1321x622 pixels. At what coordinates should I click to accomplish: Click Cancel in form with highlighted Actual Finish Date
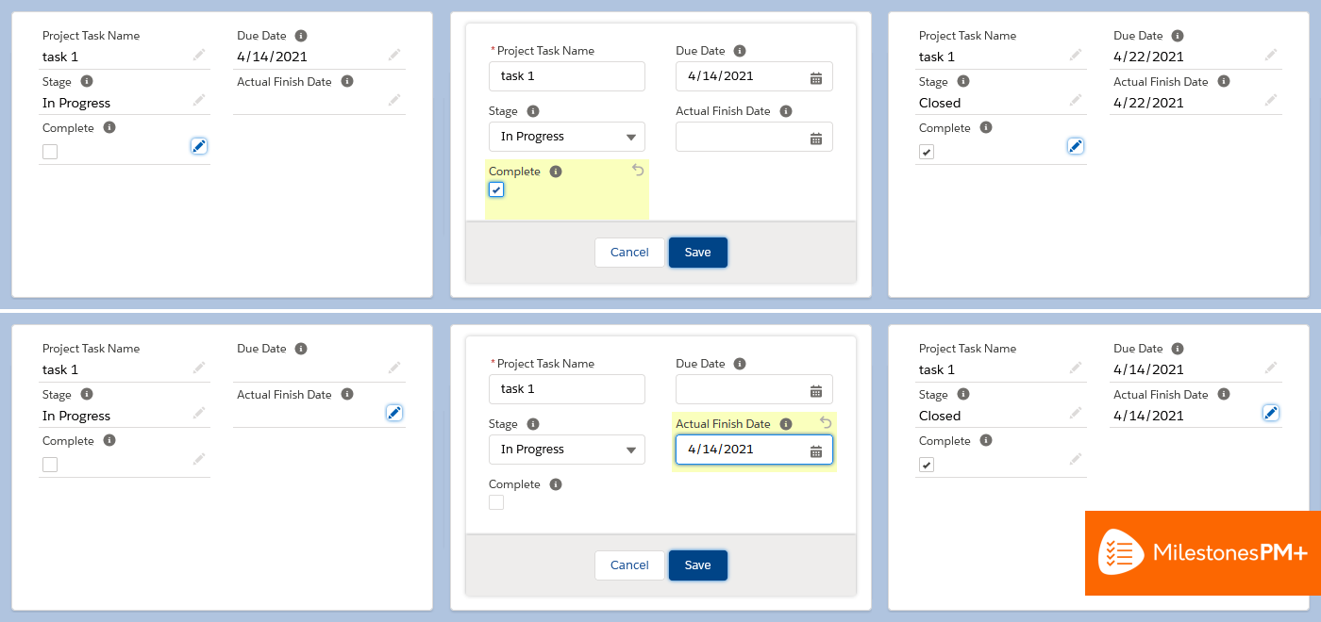click(x=629, y=565)
